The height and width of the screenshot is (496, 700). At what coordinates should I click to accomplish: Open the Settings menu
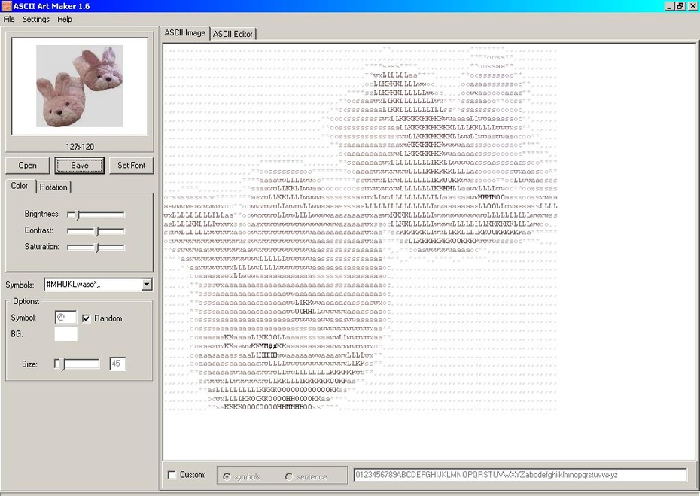pyautogui.click(x=36, y=20)
